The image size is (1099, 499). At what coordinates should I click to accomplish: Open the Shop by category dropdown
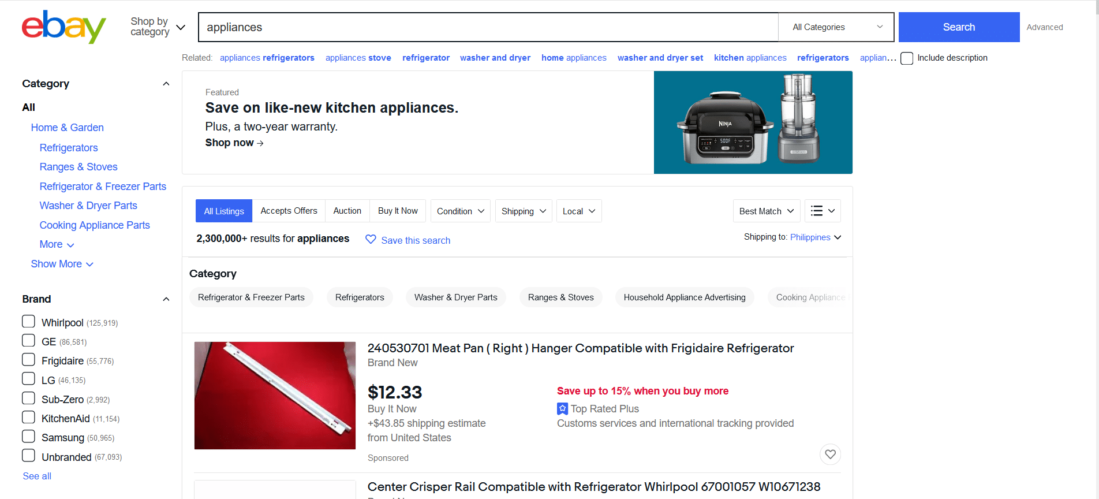(158, 27)
